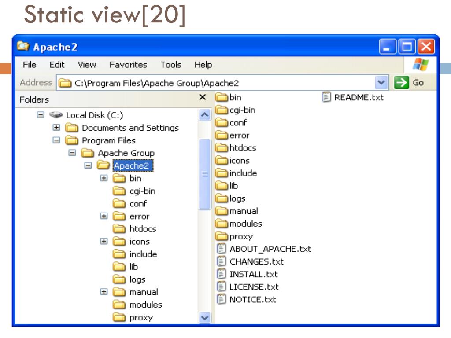Close the Folders pane
Screen dimensions: 451x338
click(x=203, y=97)
